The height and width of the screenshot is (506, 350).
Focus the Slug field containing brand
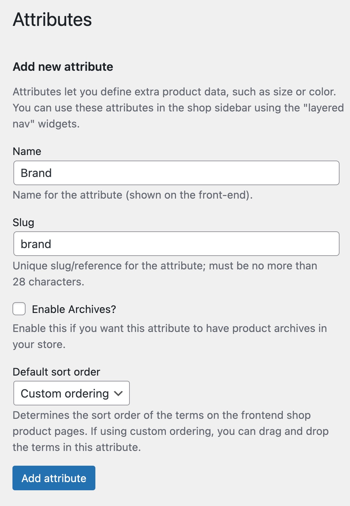(x=176, y=244)
